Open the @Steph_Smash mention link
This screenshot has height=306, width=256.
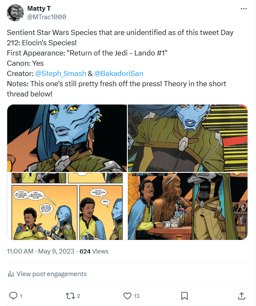click(x=60, y=73)
